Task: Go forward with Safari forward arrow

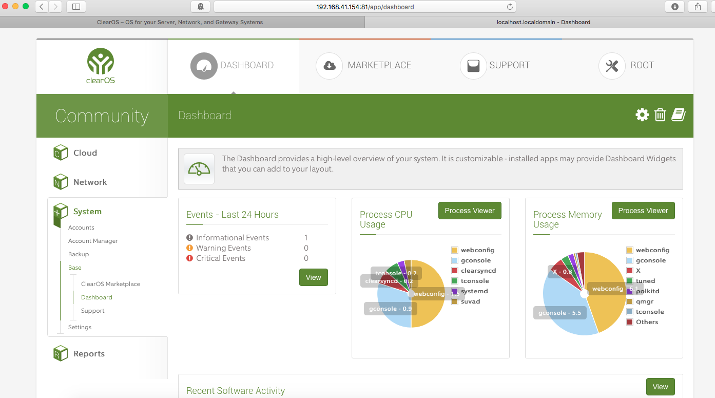Action: (55, 7)
